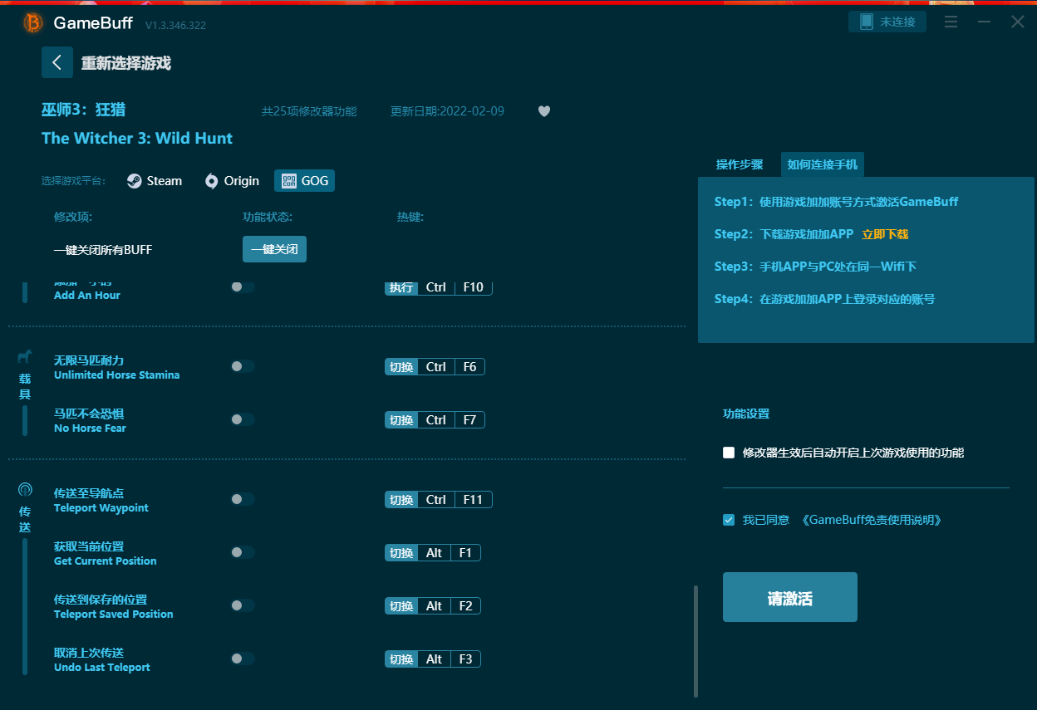Image resolution: width=1037 pixels, height=710 pixels.
Task: Click the GameBuff flame logo icon
Action: pos(32,22)
